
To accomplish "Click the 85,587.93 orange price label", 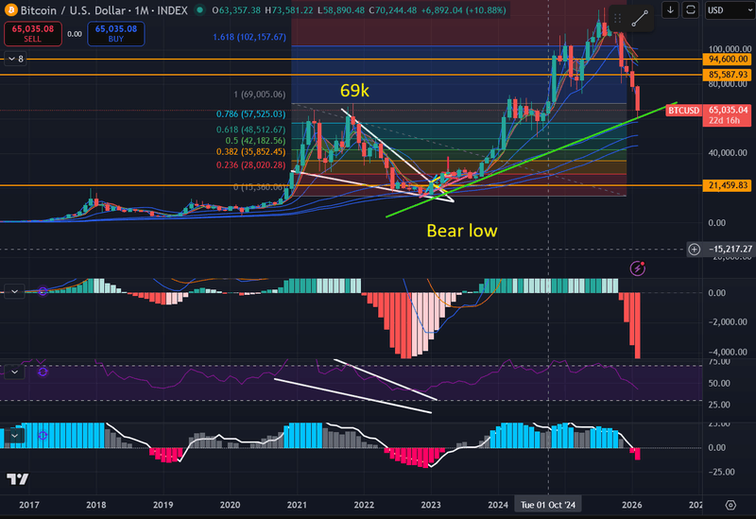I will pyautogui.click(x=728, y=75).
